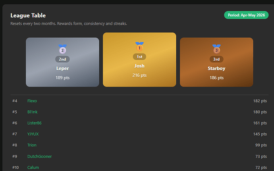Open Lister86's player profile link
Image resolution: width=274 pixels, height=171 pixels.
(35, 123)
